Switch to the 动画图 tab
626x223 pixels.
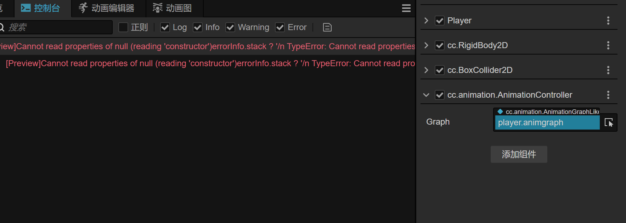tap(173, 8)
